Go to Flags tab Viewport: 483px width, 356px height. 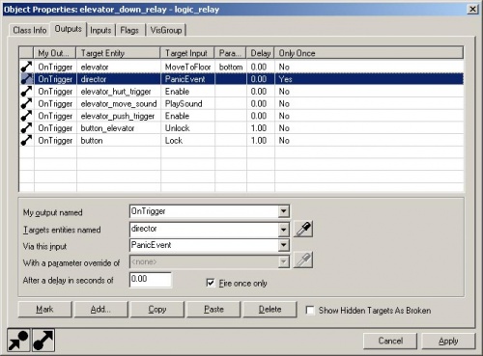129,30
